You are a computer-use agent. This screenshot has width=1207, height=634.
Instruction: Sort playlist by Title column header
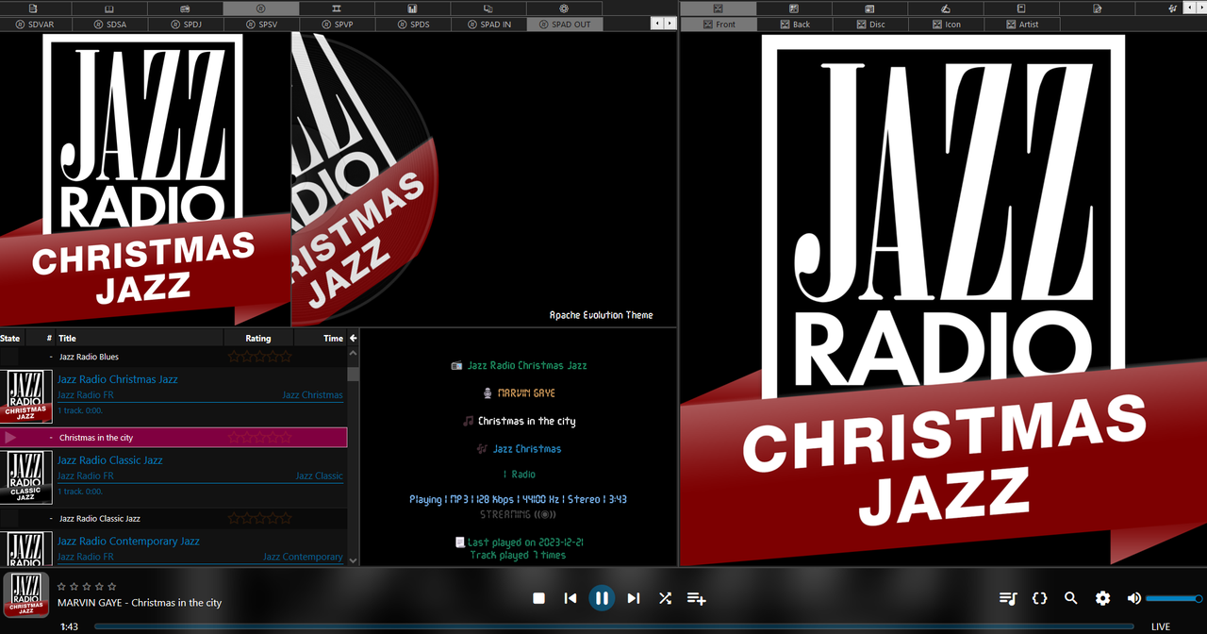[x=139, y=338]
